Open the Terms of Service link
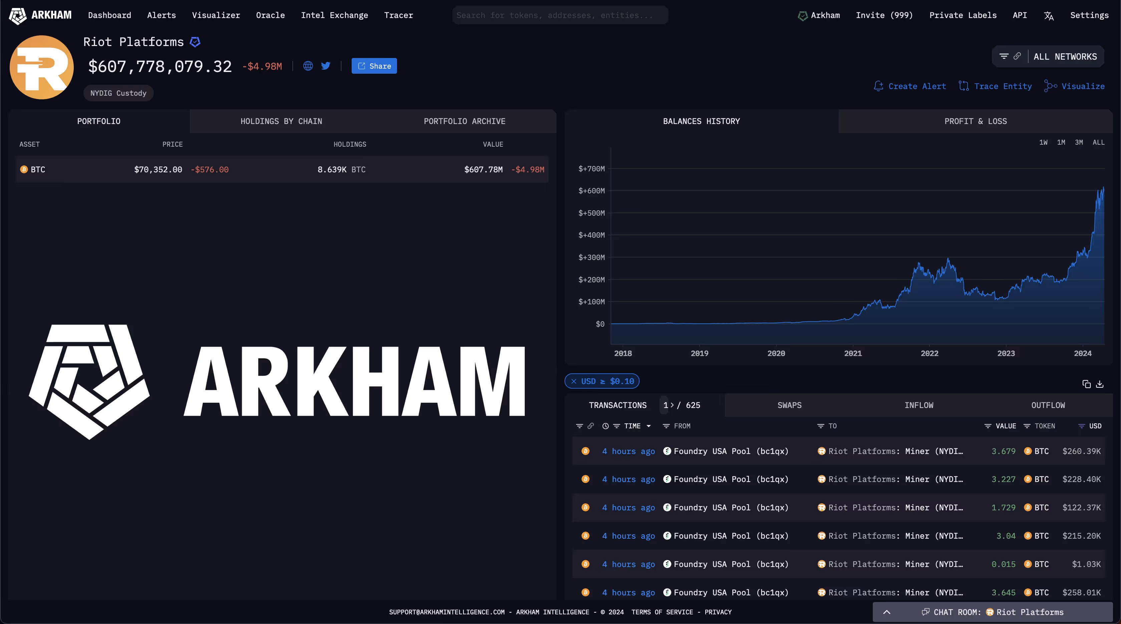The width and height of the screenshot is (1121, 624). point(662,612)
